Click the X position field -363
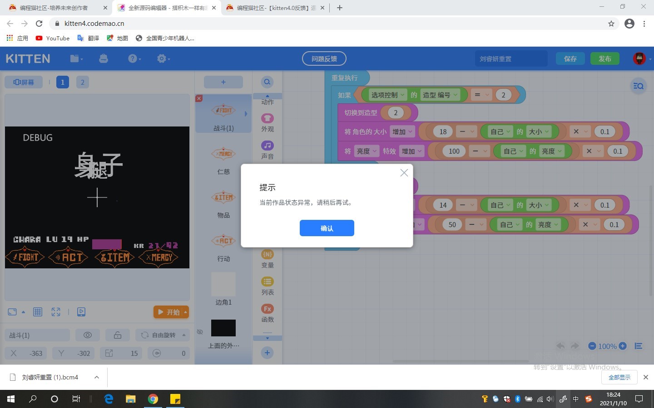 click(x=26, y=353)
